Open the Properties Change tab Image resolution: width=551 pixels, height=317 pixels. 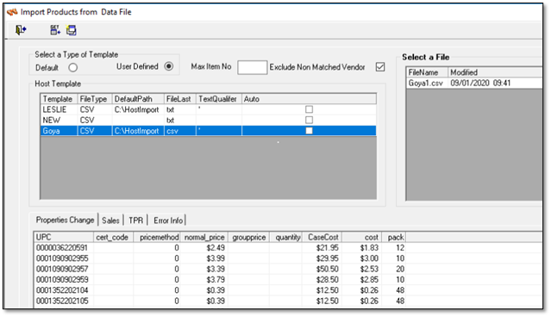[x=65, y=221]
